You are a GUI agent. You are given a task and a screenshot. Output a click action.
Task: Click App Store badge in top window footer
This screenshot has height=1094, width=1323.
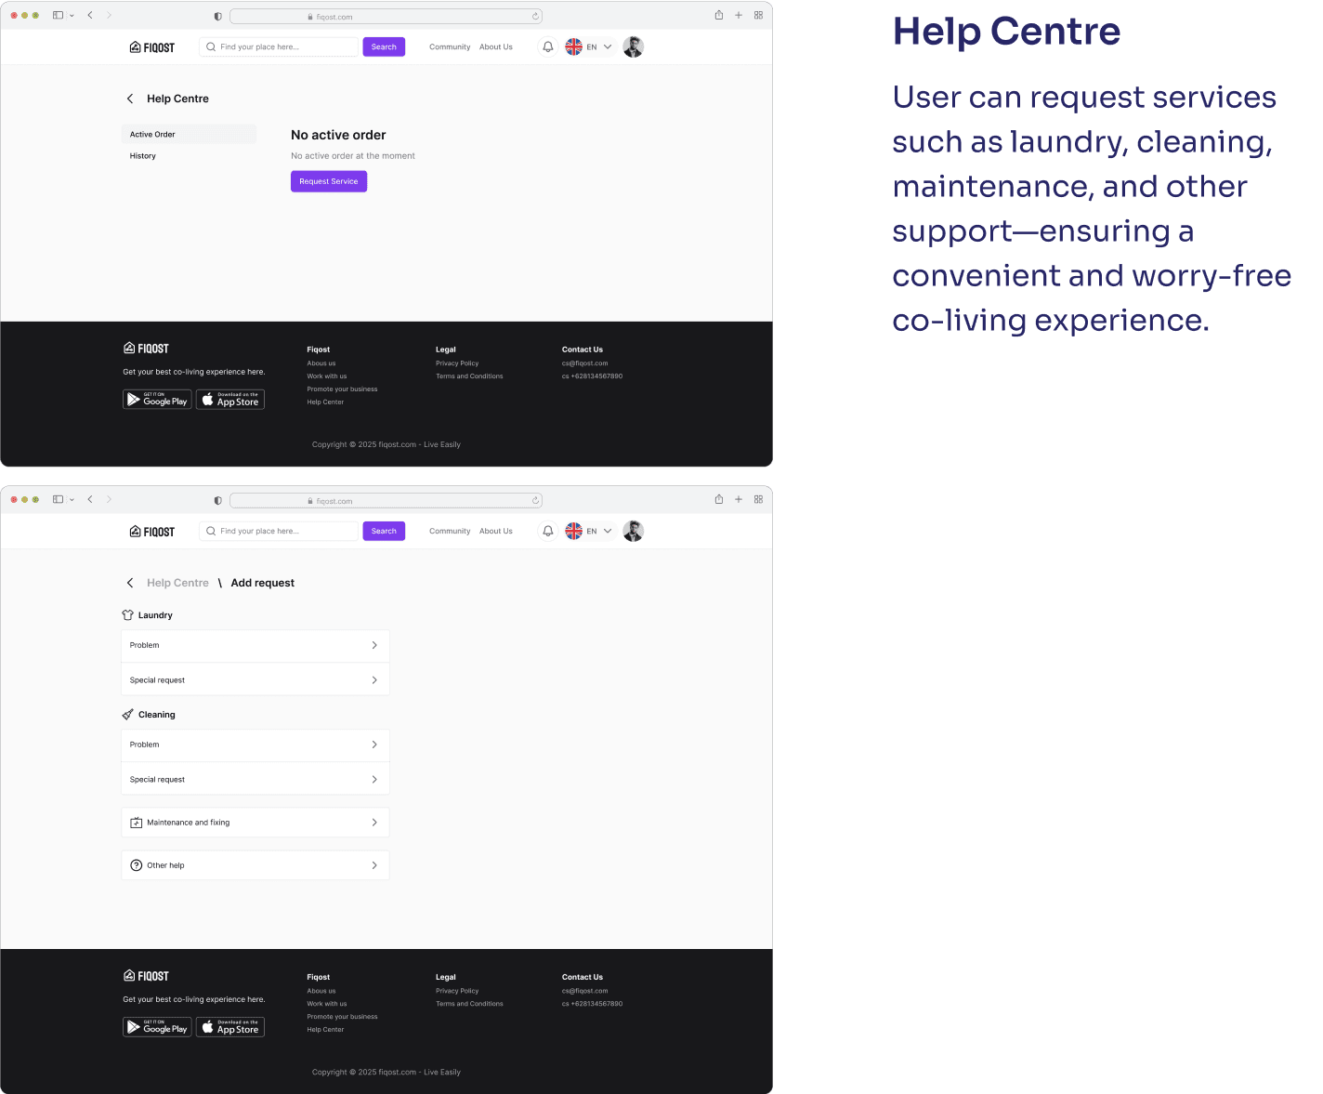click(x=230, y=400)
